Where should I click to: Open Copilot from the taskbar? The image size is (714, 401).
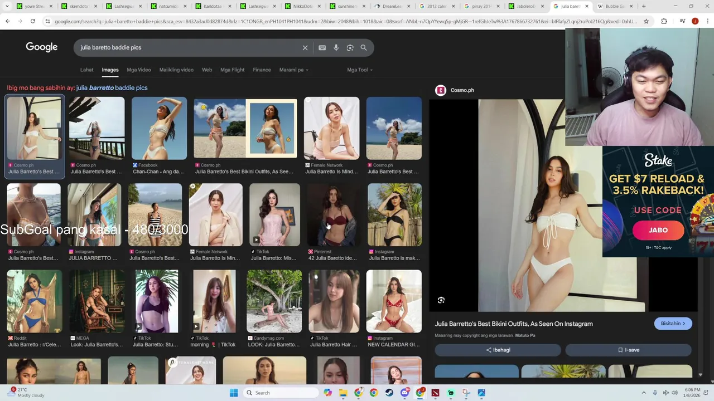328,393
